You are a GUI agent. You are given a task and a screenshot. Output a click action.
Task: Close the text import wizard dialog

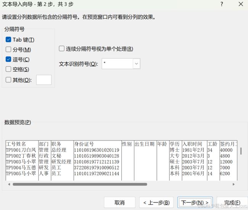click(x=241, y=4)
